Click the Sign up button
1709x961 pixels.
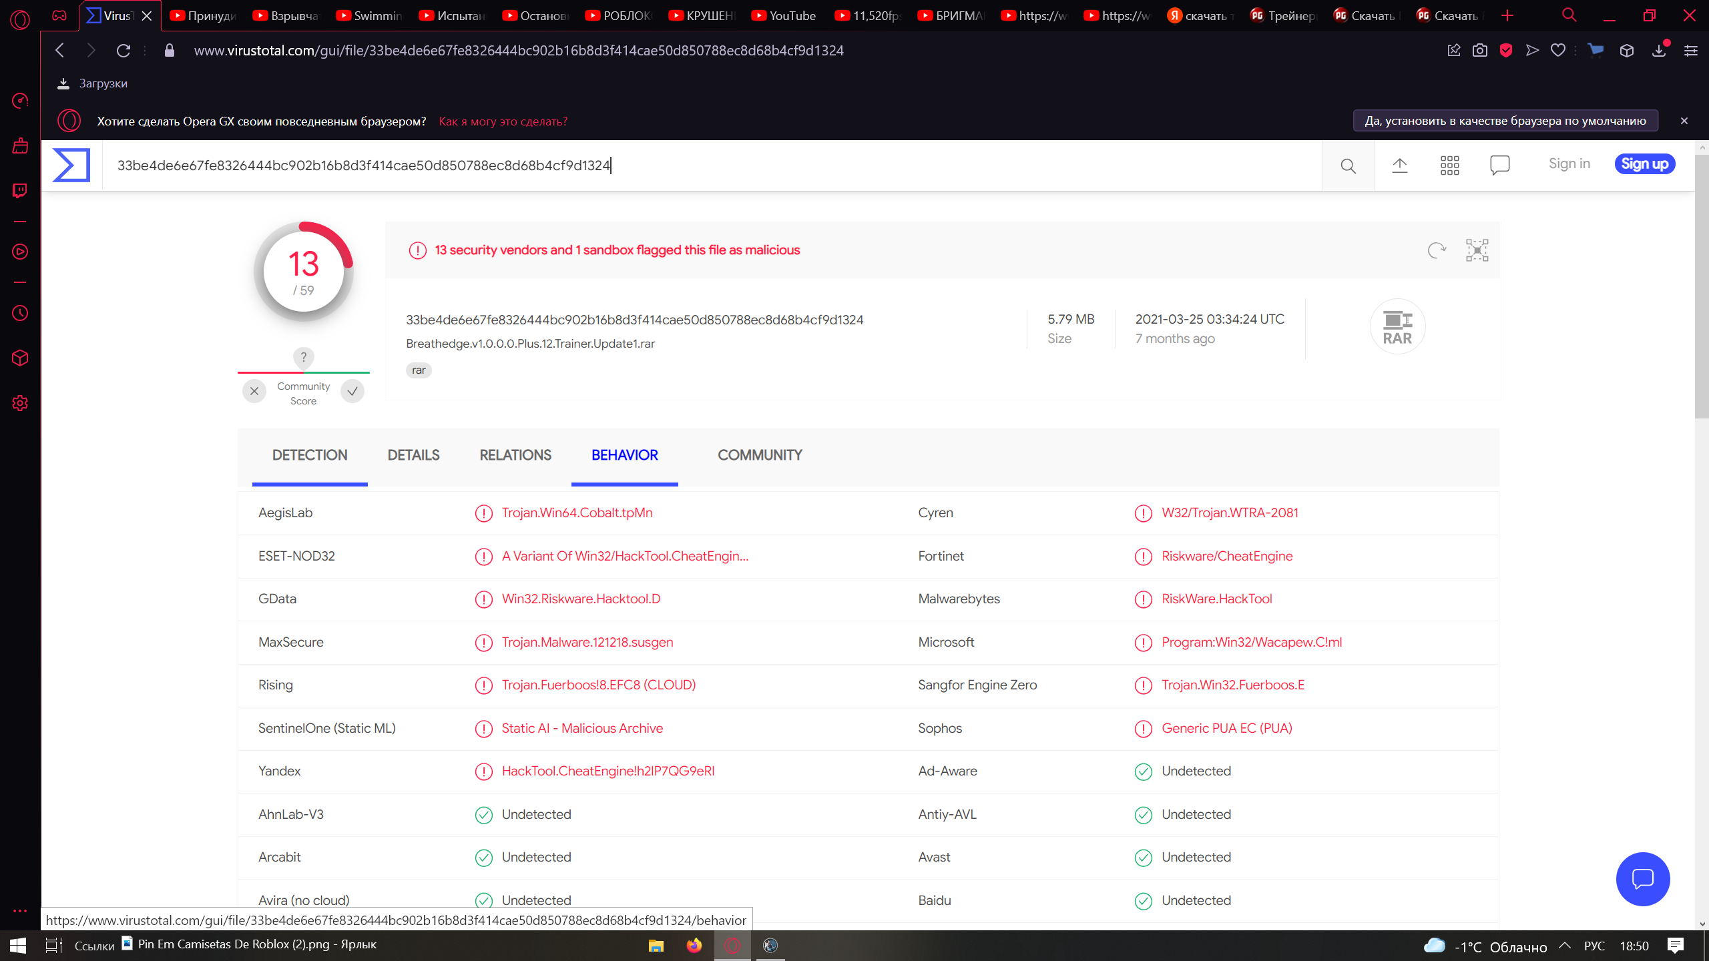point(1645,164)
